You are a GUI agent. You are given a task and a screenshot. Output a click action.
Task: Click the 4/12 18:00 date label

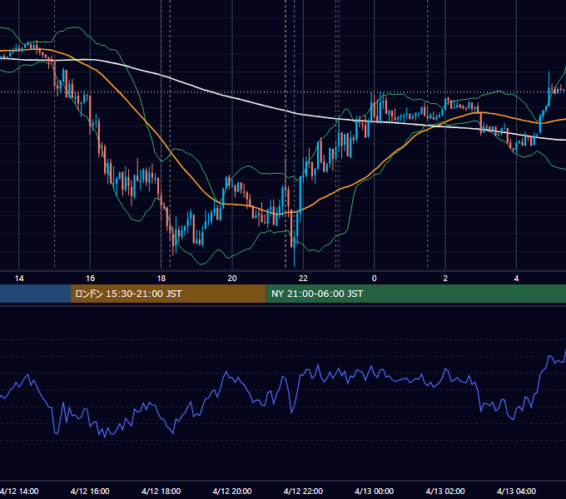[161, 491]
